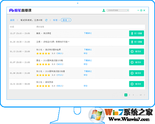Jump to page 10 in pagination

pyautogui.click(x=141, y=95)
